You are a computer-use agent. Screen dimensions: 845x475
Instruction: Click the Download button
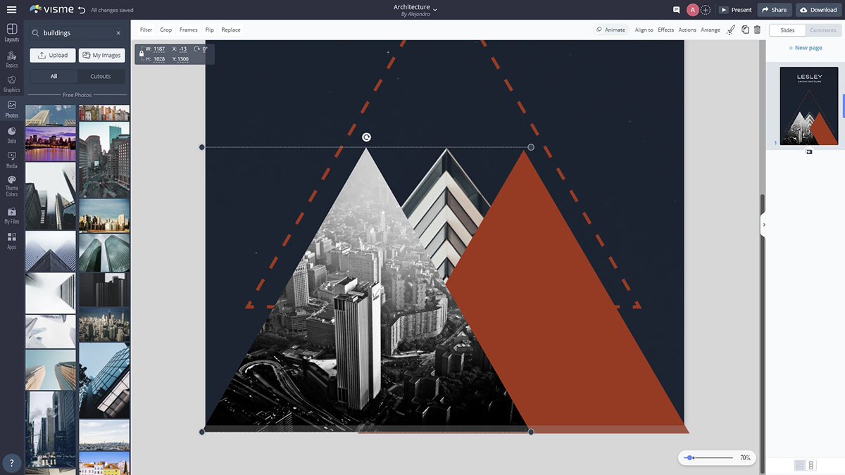tap(819, 10)
